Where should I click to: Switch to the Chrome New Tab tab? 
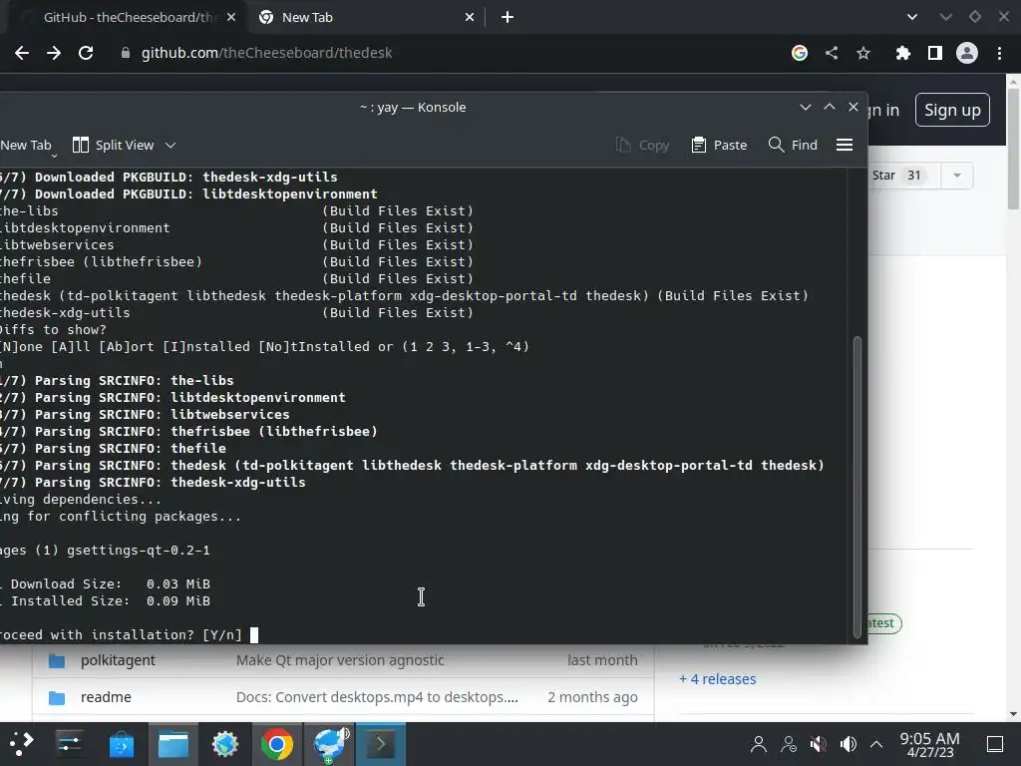(365, 18)
